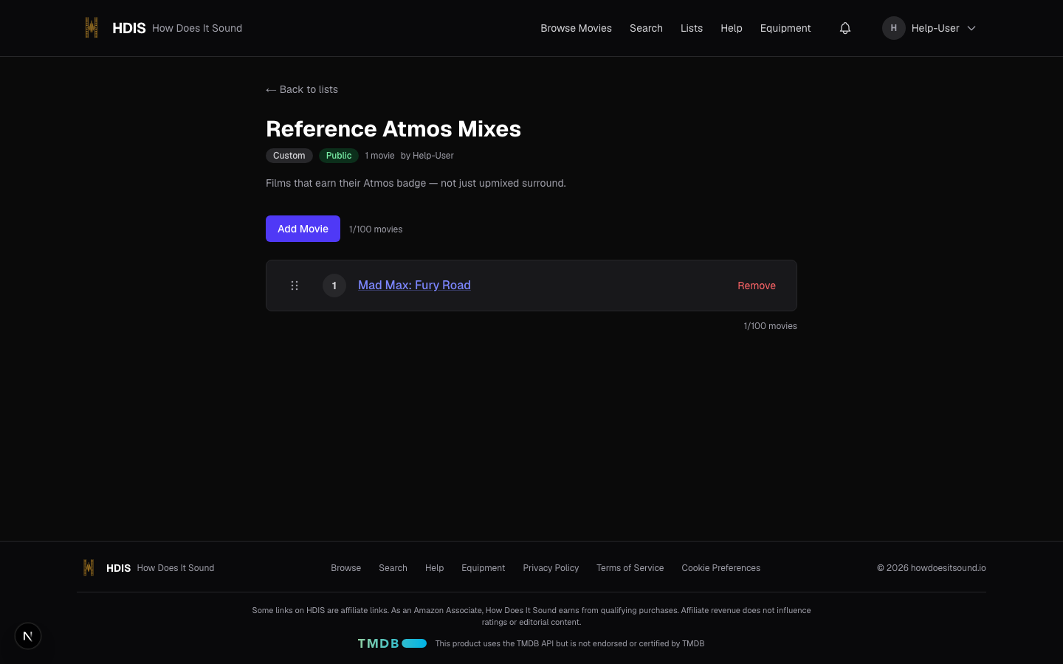Click the Custom tag badge
This screenshot has height=664, width=1063.
(289, 156)
